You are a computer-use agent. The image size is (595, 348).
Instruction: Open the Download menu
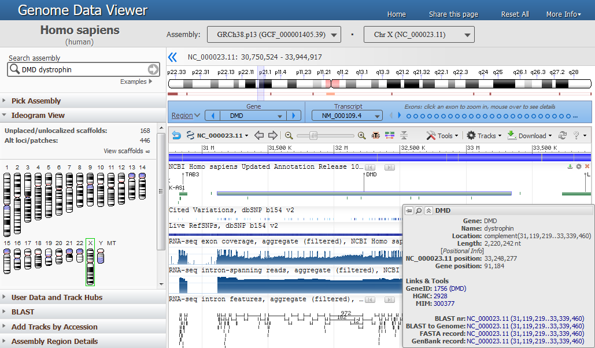pos(530,135)
